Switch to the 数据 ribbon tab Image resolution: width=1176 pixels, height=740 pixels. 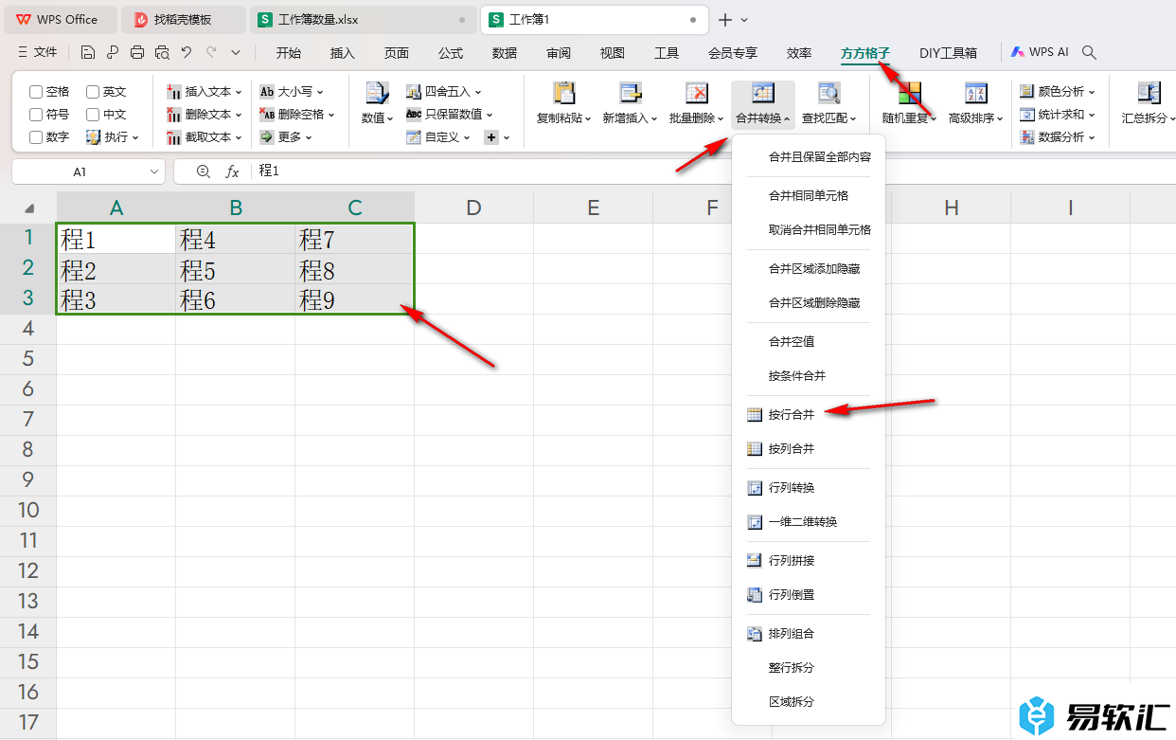505,53
